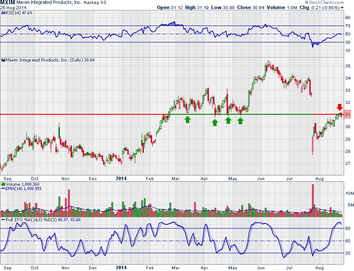Click the tall red late-July volume spike bar

[313, 200]
